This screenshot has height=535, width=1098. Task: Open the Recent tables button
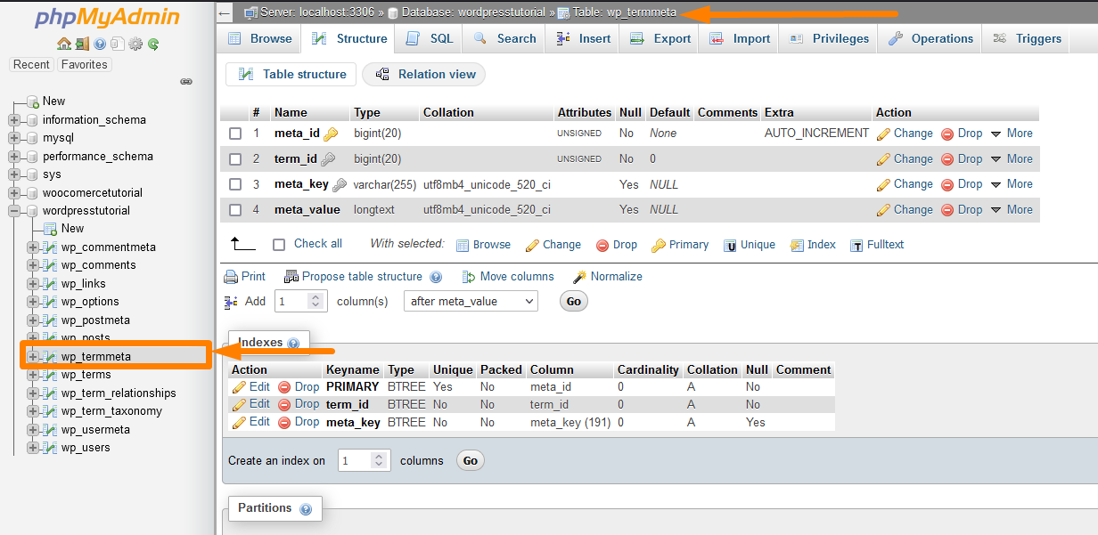[31, 65]
